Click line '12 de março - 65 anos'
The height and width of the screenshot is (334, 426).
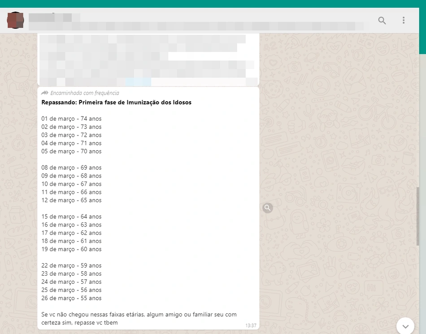tap(71, 200)
